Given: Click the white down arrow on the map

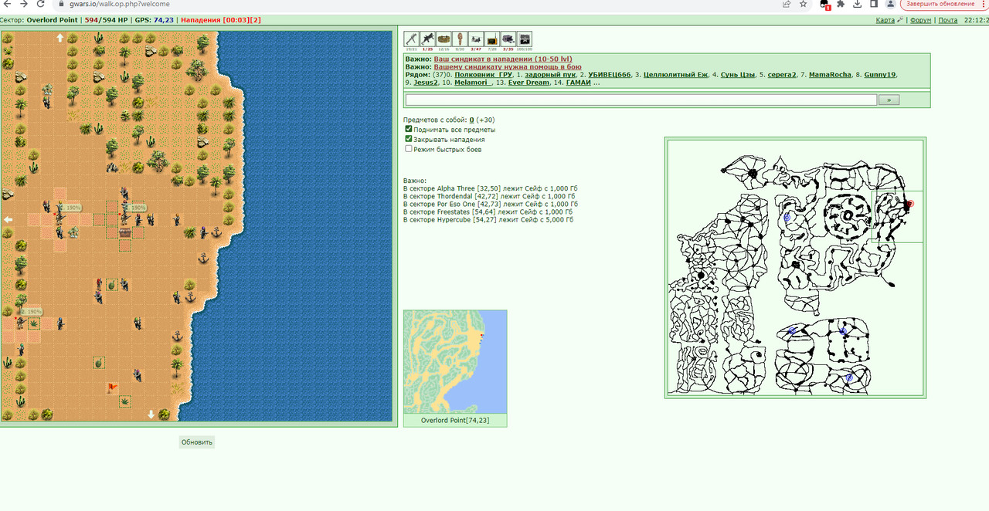Looking at the screenshot, I should pyautogui.click(x=151, y=414).
